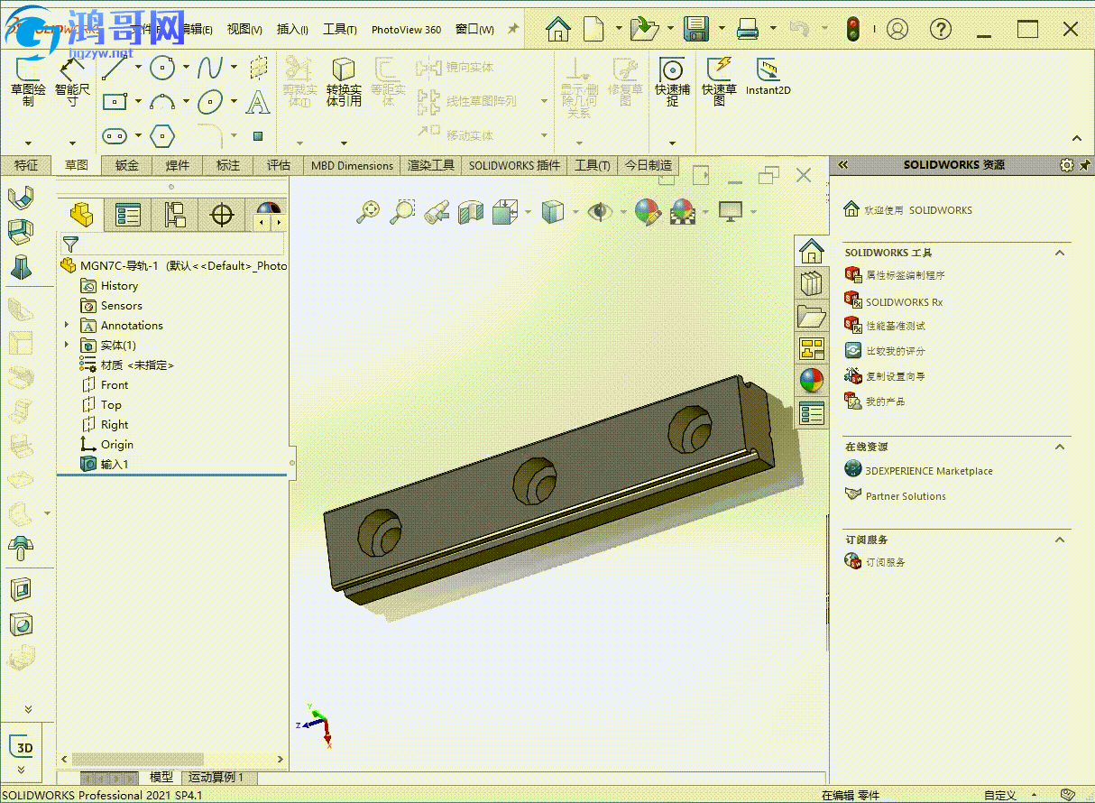The image size is (1095, 803).
Task: Open 快速捕捉 Quick Snaps tool
Action: tap(672, 81)
